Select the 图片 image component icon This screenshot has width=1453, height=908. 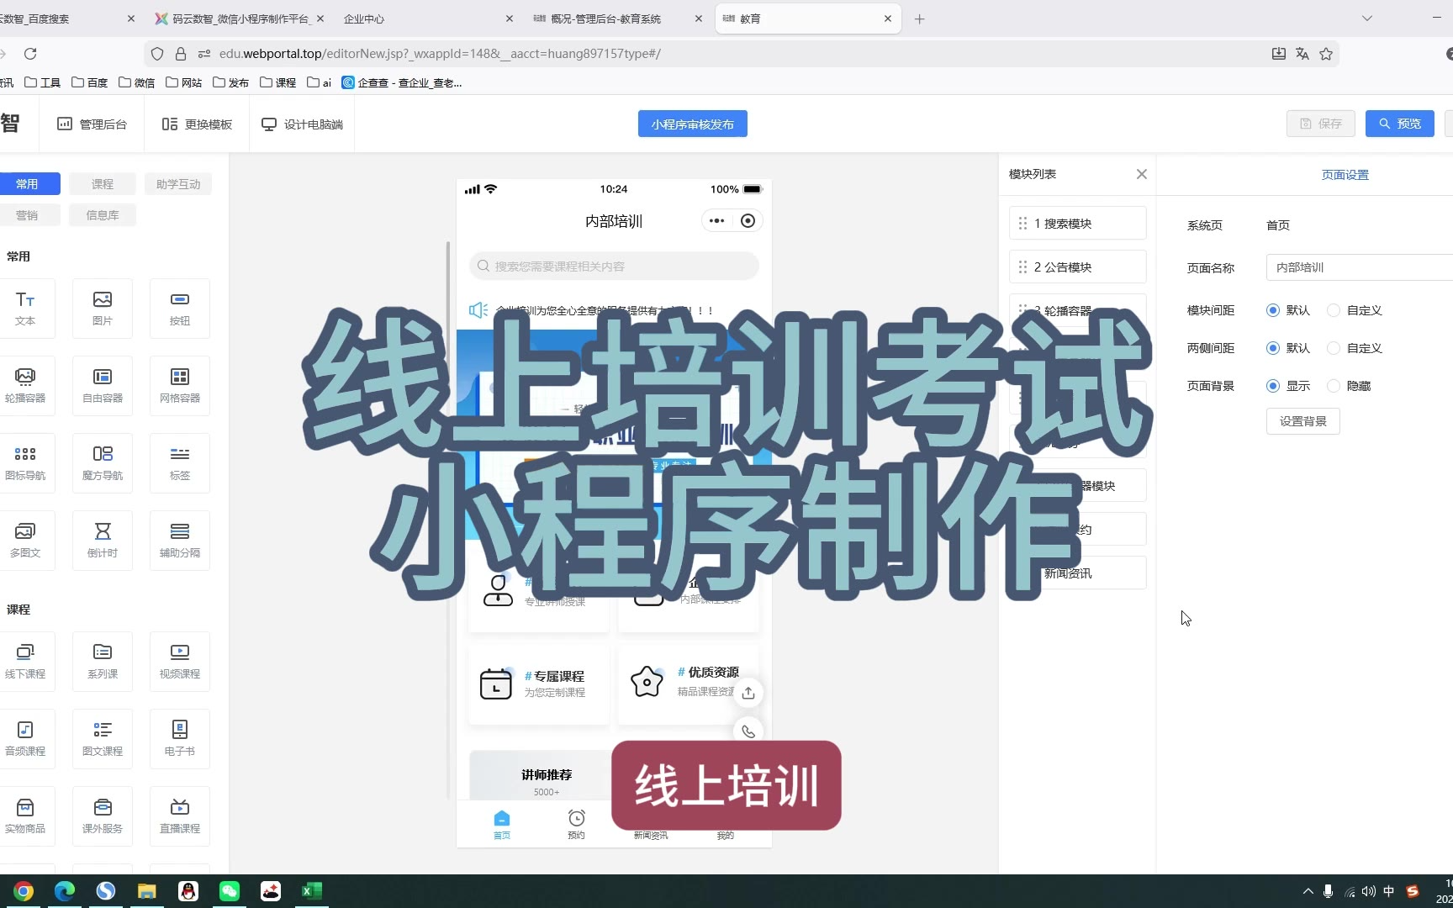[103, 308]
